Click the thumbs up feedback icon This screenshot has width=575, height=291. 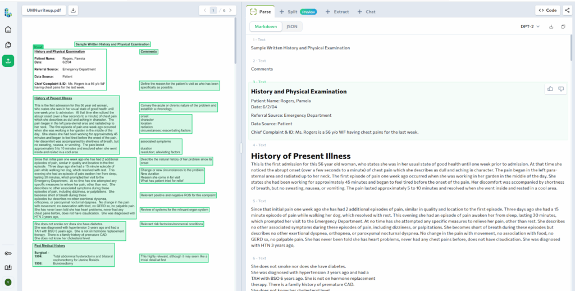click(x=550, y=89)
